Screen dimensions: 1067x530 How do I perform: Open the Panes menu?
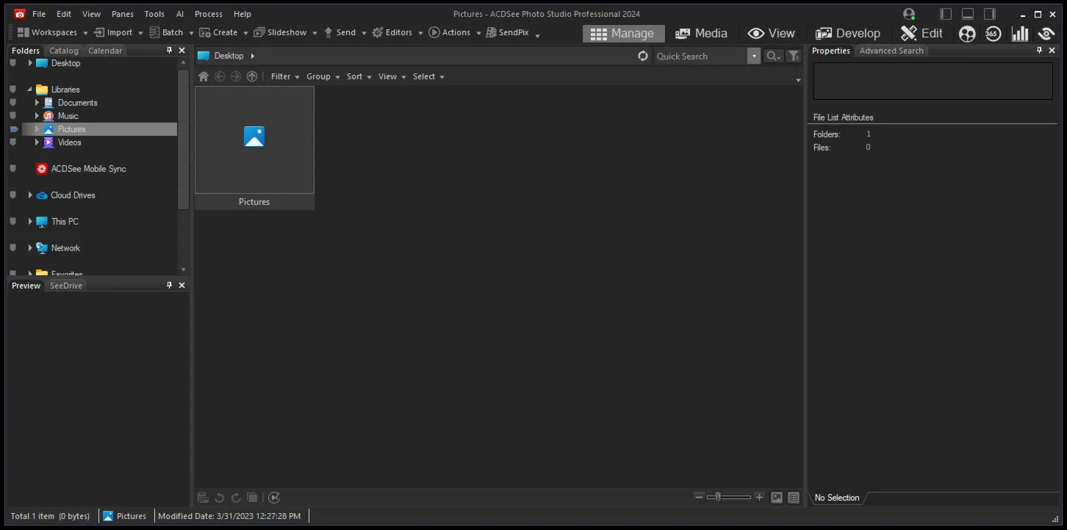click(x=123, y=14)
